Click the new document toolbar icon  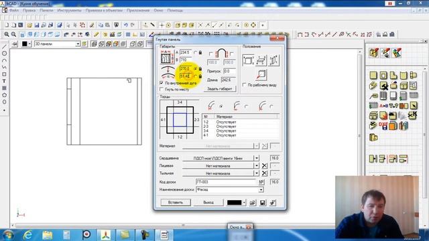click(7, 25)
